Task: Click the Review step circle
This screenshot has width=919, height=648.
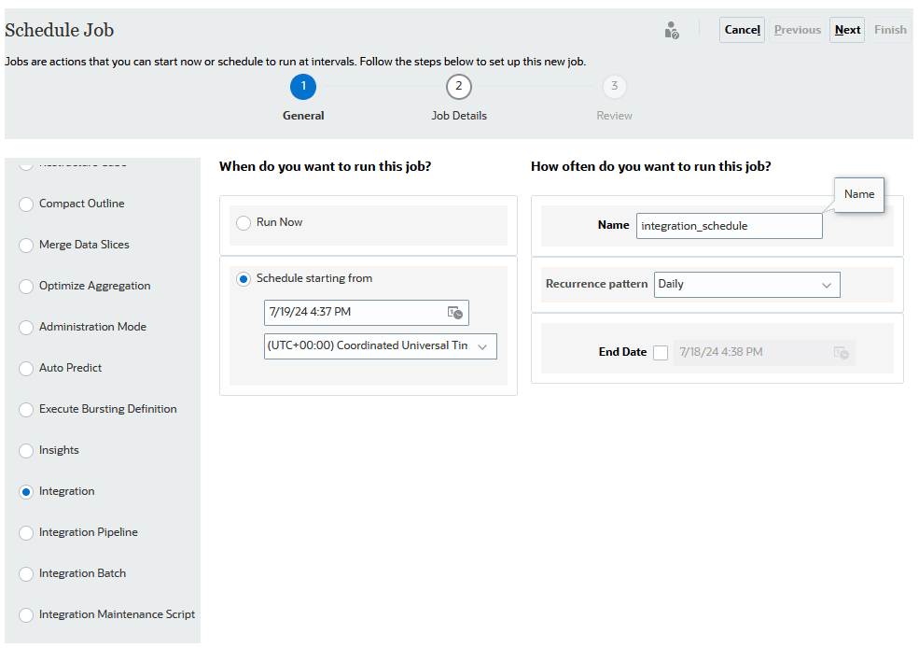Action: point(614,87)
